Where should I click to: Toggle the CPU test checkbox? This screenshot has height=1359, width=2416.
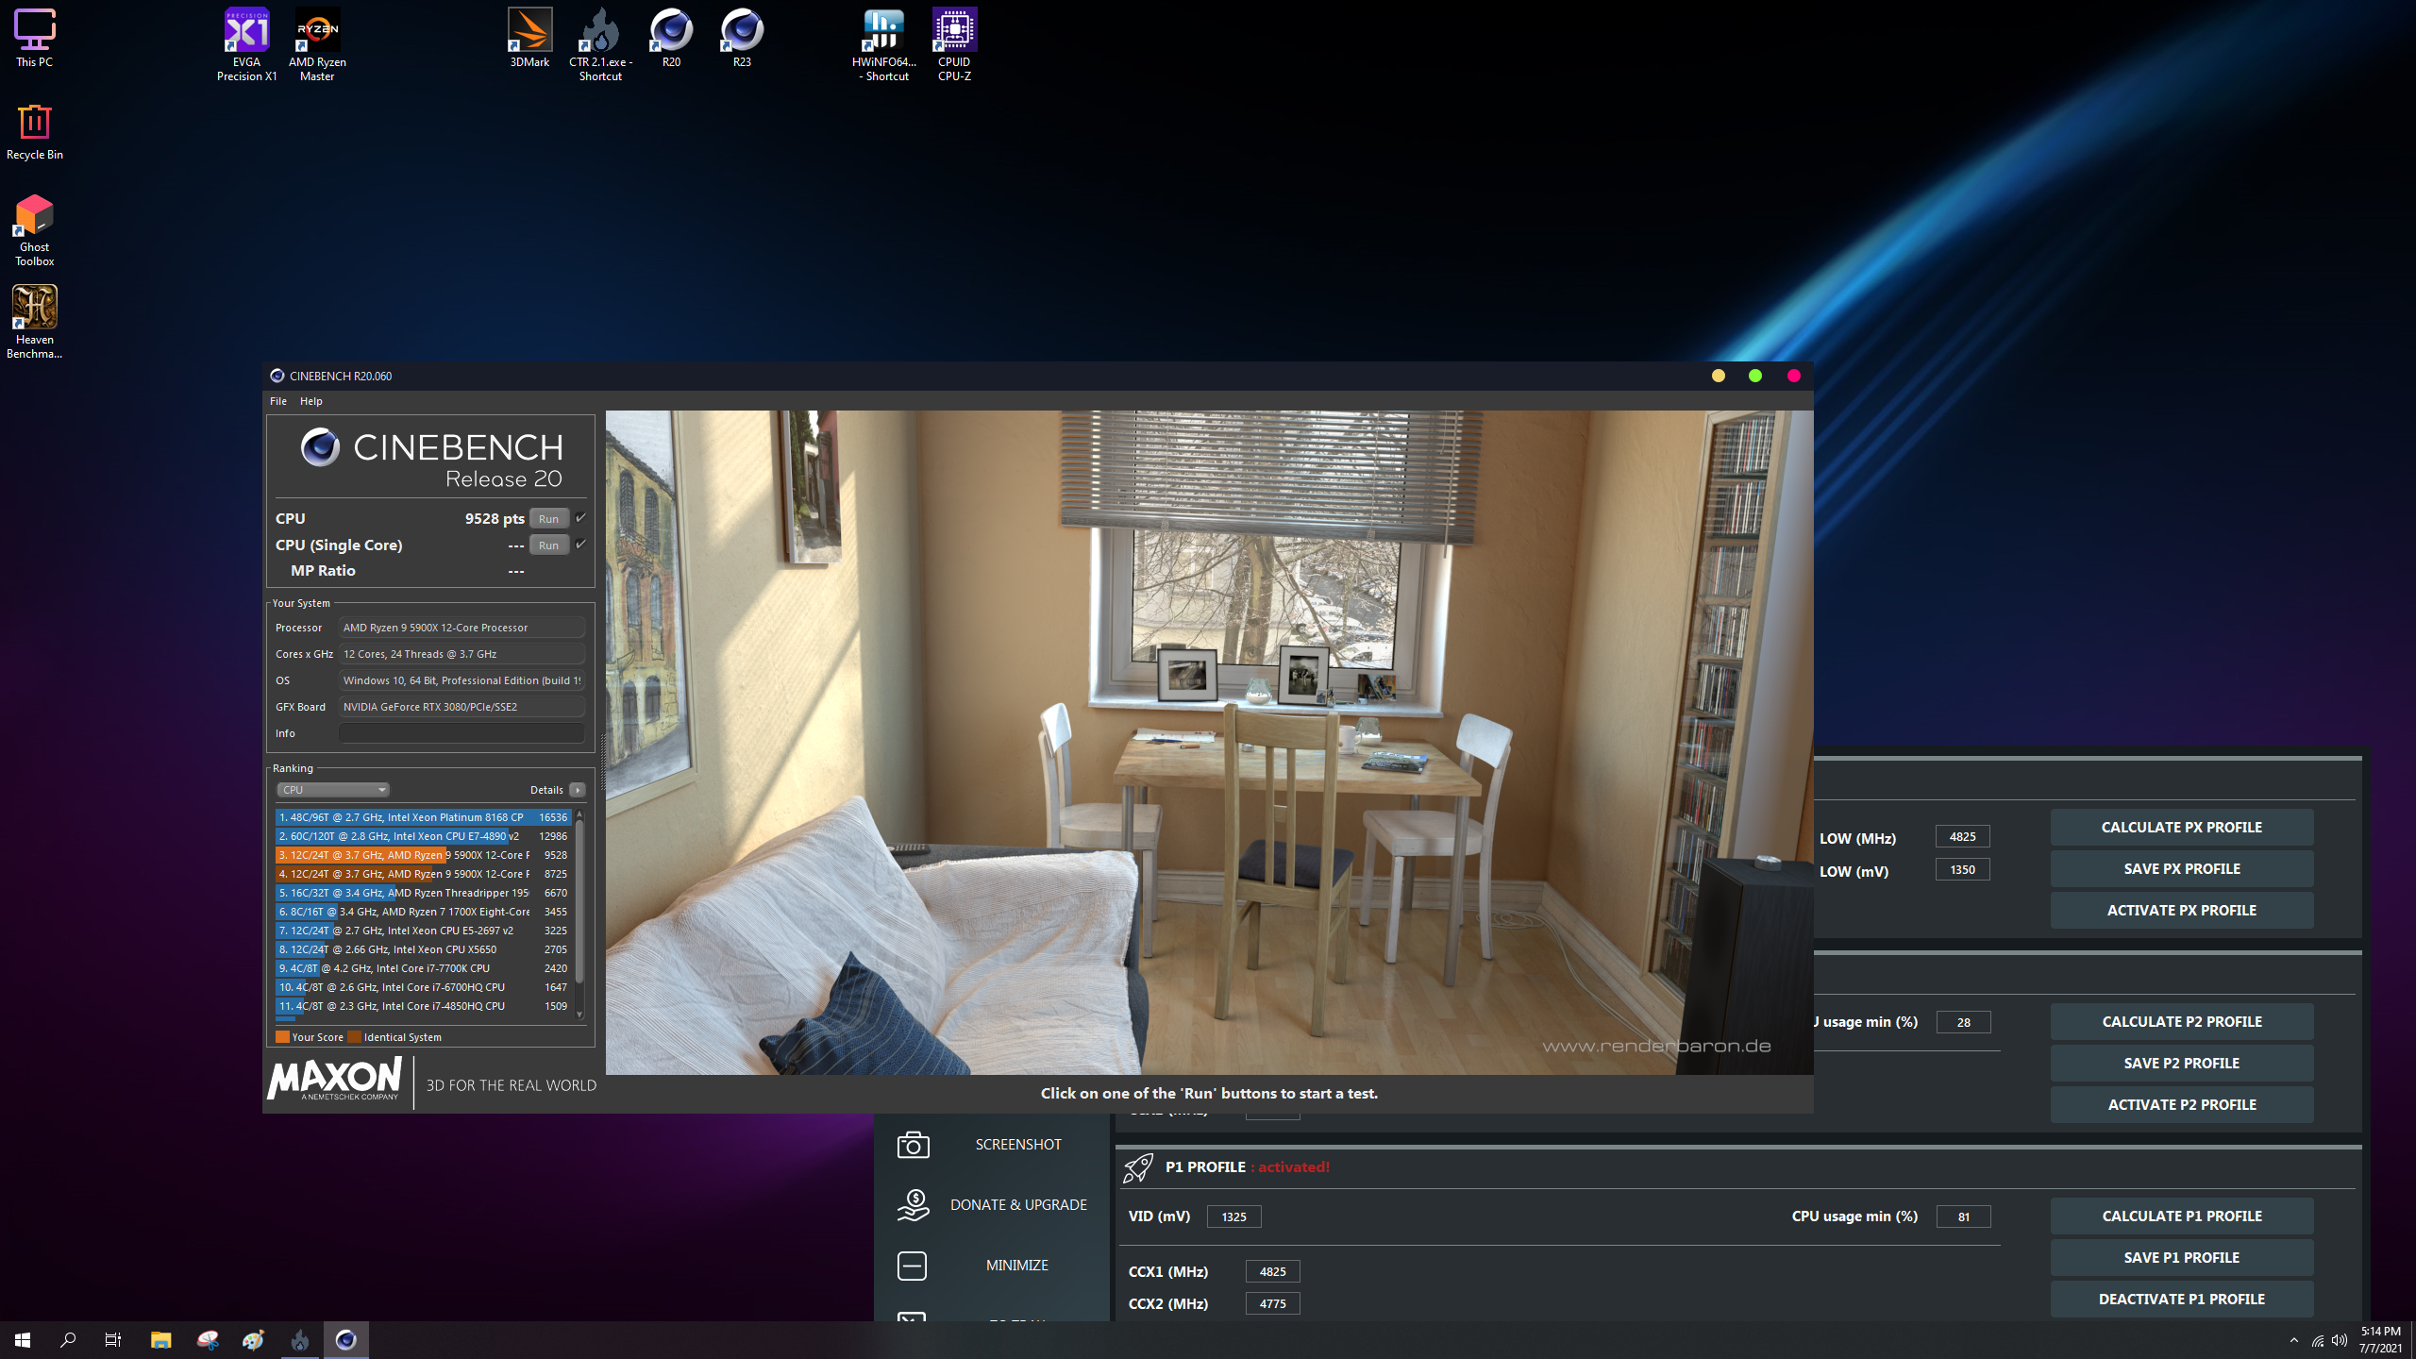tap(581, 518)
